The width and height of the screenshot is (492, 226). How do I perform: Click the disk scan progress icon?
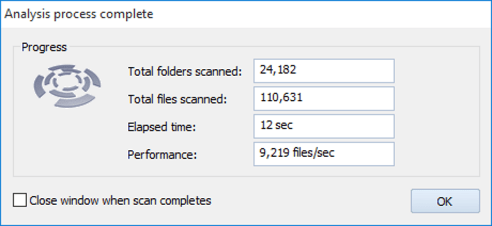(67, 86)
